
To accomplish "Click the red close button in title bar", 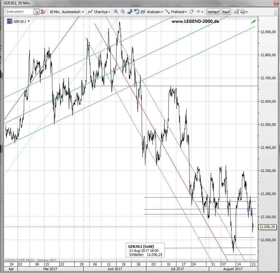I will (x=276, y=3).
